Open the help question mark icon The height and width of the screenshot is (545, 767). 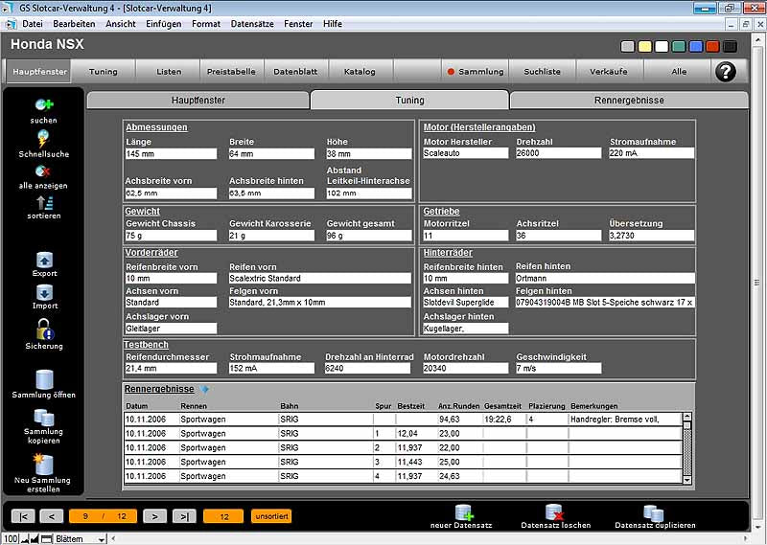pyautogui.click(x=726, y=71)
